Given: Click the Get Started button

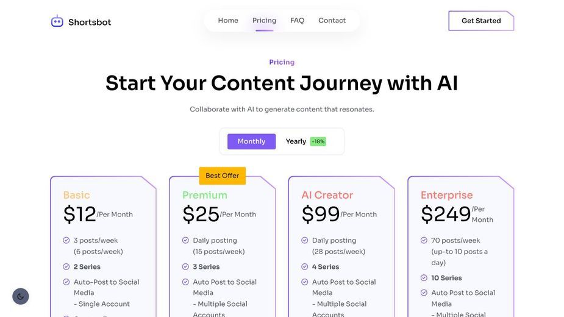Looking at the screenshot, I should click(x=481, y=21).
